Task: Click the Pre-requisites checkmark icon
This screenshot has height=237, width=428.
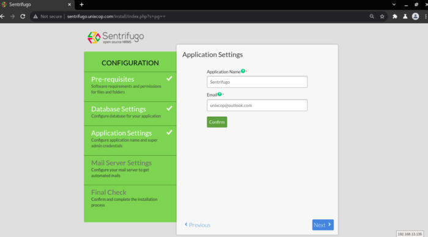Action: (x=169, y=79)
